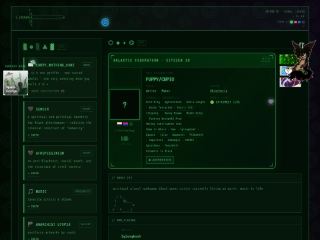The width and height of the screenshot is (320, 240).
Task: Switch to the gray theme swatch
Action: click(x=303, y=22)
